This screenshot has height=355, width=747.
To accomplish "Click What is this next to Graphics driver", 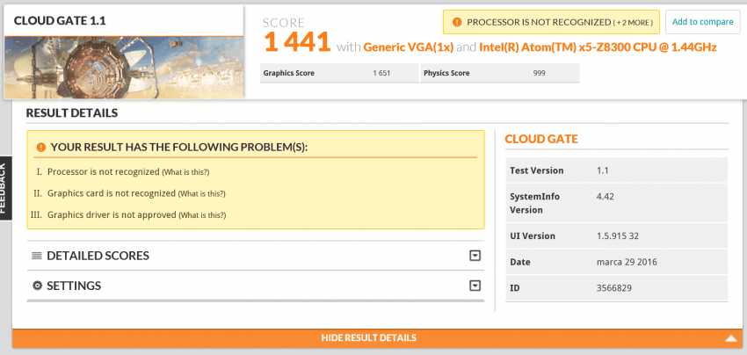I will pyautogui.click(x=202, y=215).
